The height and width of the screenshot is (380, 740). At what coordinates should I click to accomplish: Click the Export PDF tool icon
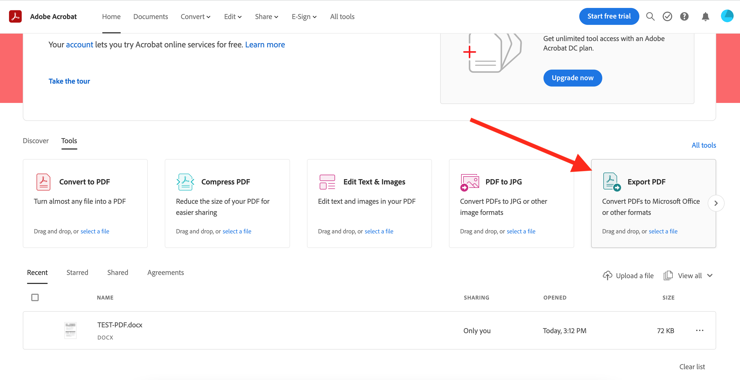pos(612,182)
